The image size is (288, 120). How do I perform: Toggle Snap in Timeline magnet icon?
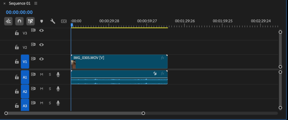[19, 21]
